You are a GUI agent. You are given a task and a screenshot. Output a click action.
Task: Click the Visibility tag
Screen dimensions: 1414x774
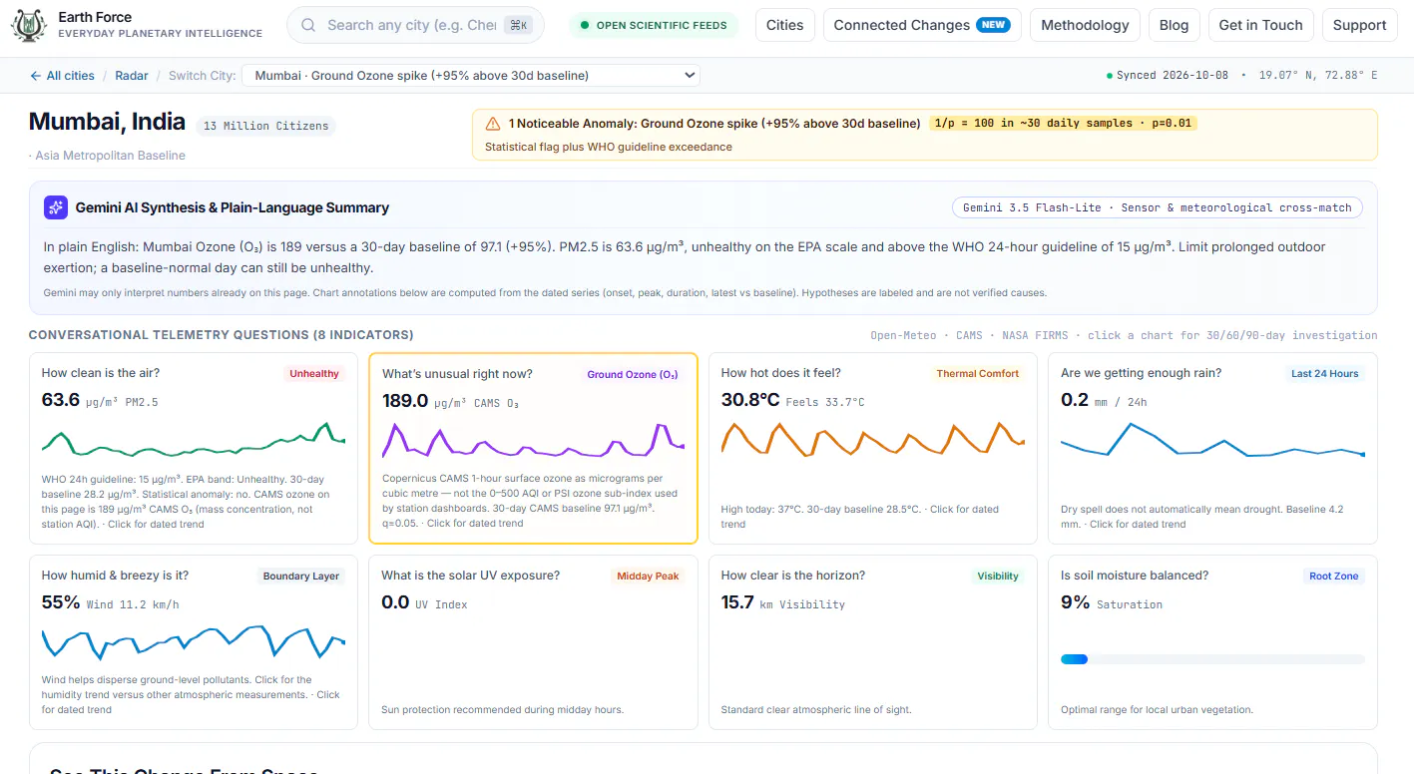pyautogui.click(x=998, y=577)
